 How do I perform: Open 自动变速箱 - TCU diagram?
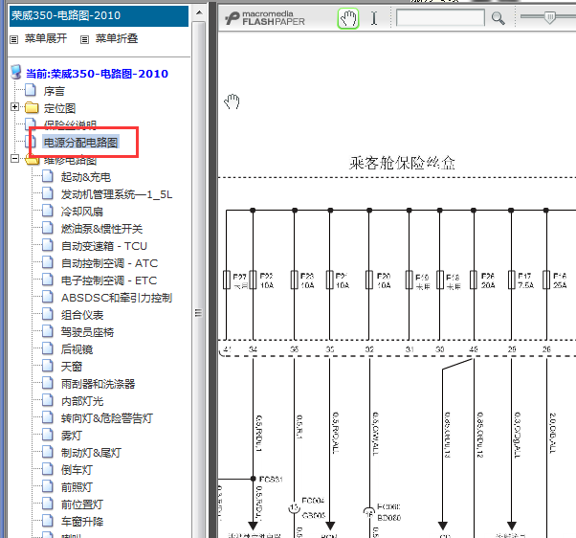pyautogui.click(x=104, y=246)
